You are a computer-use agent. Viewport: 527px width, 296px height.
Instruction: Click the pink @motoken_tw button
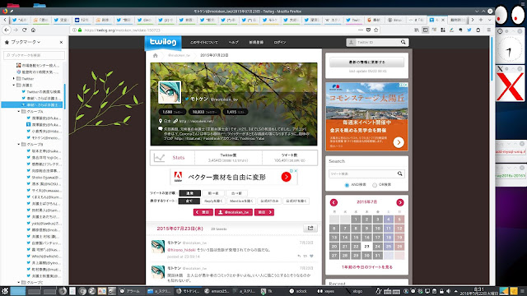point(234,212)
